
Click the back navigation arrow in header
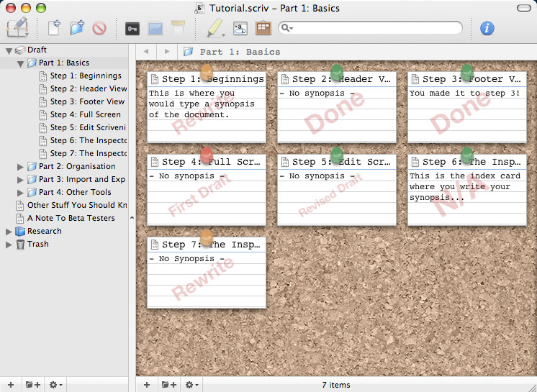click(146, 52)
